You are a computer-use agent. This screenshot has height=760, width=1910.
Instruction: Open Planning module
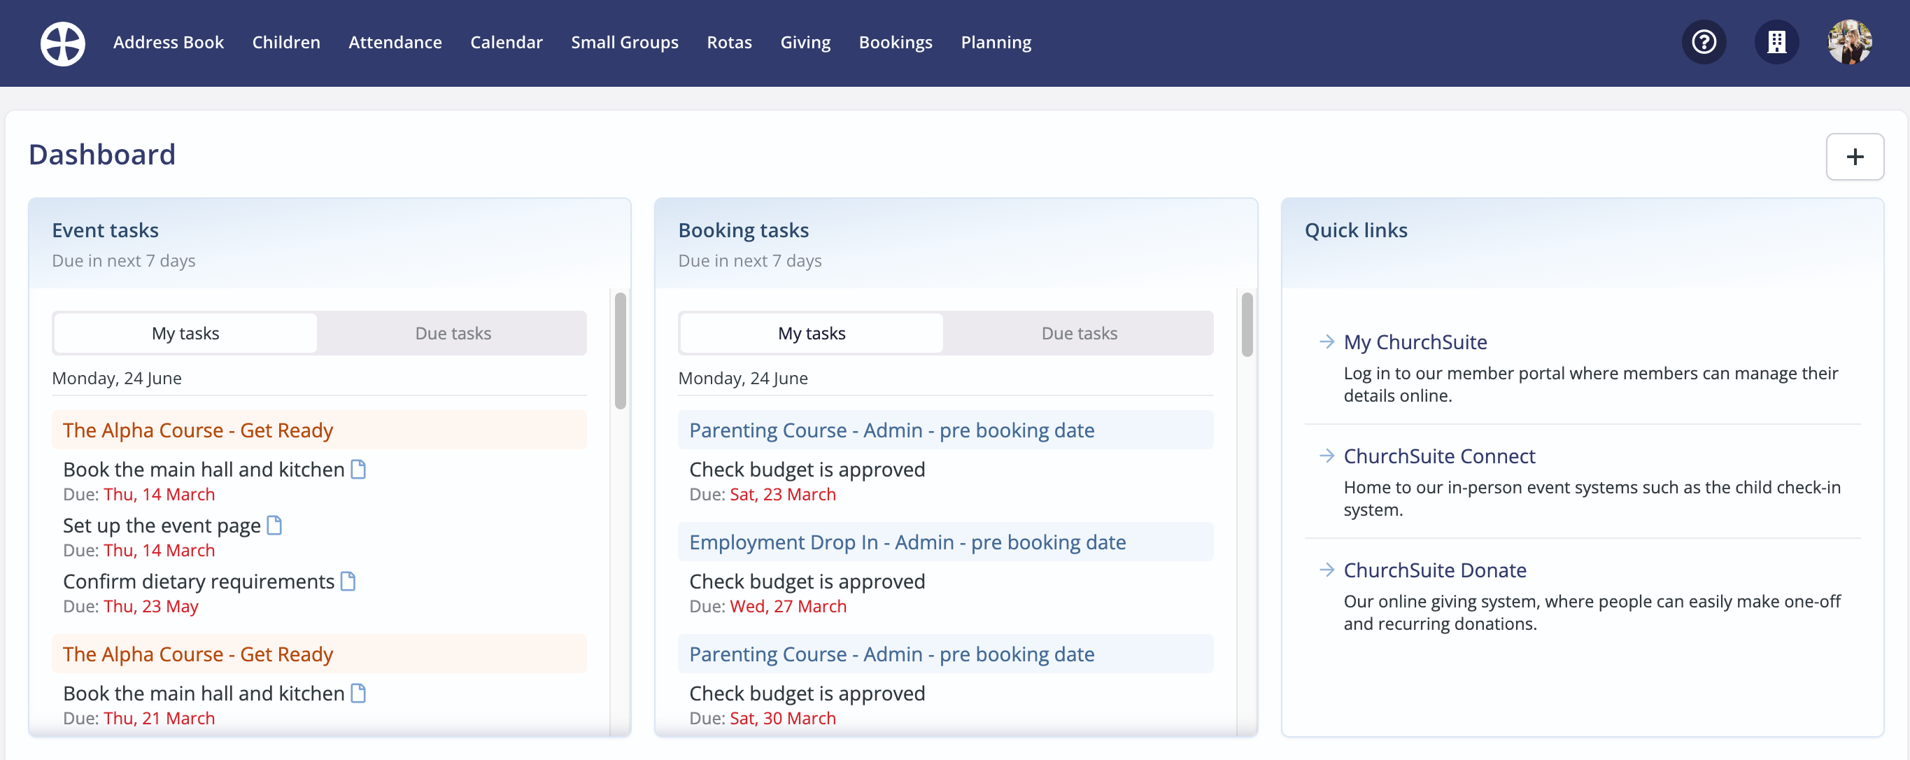point(996,42)
